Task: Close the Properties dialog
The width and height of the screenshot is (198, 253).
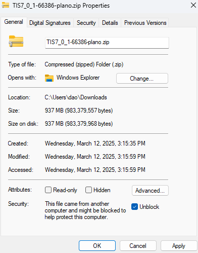Action: point(193,5)
